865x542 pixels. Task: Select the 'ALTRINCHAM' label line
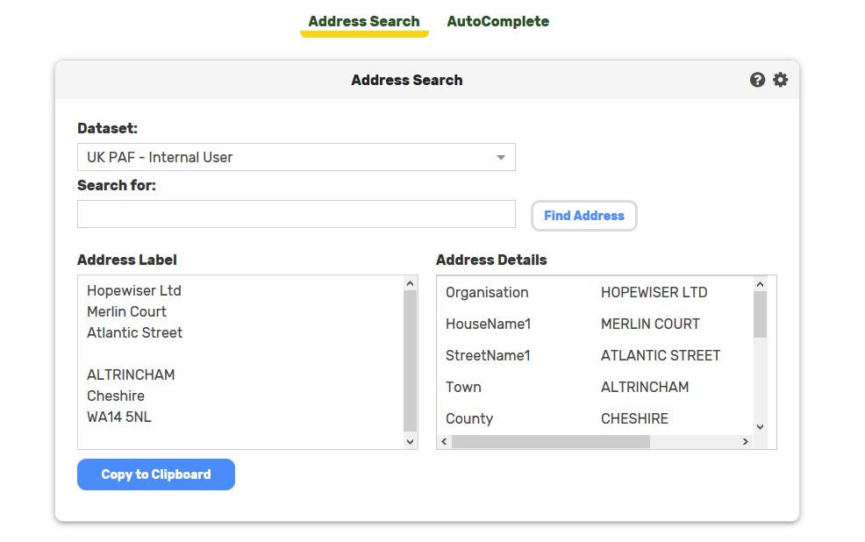131,375
